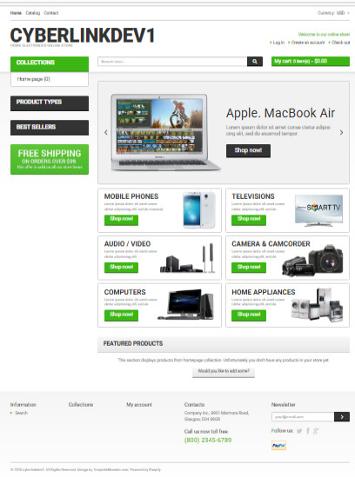This screenshot has height=477, width=355.
Task: Click the Free Shipping banner
Action: [50, 159]
